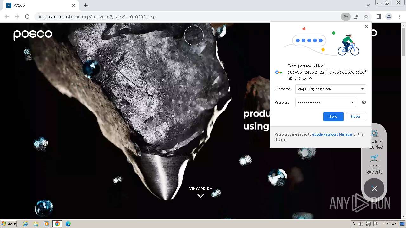Click the key password icon in address bar

(345, 16)
